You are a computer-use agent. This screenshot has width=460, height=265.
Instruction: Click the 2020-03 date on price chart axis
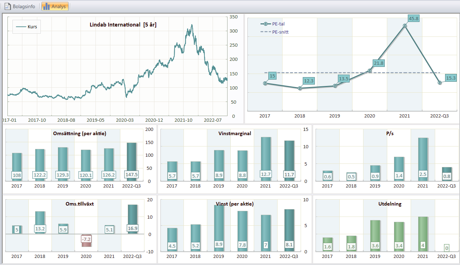coord(125,120)
